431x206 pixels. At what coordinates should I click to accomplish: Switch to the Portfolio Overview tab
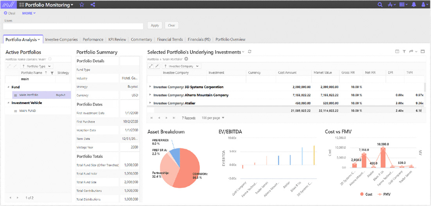click(x=230, y=40)
